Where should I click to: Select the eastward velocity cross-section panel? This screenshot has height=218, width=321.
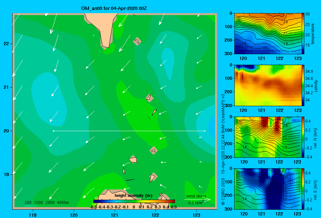point(268,189)
